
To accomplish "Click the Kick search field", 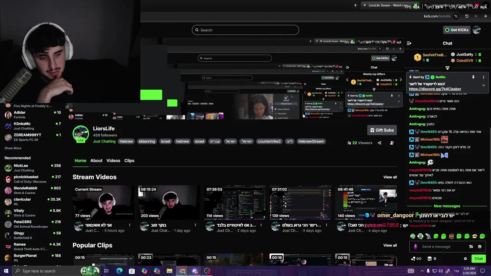I will coord(245,30).
